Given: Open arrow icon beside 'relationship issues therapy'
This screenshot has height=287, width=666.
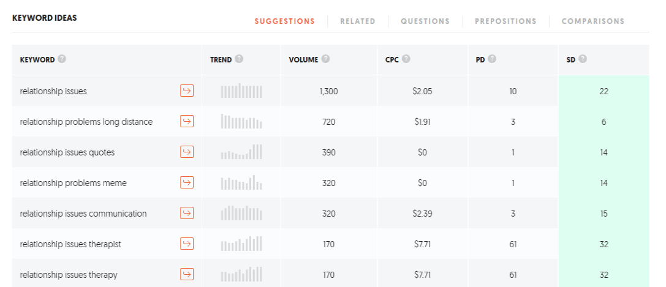Looking at the screenshot, I should pyautogui.click(x=187, y=274).
